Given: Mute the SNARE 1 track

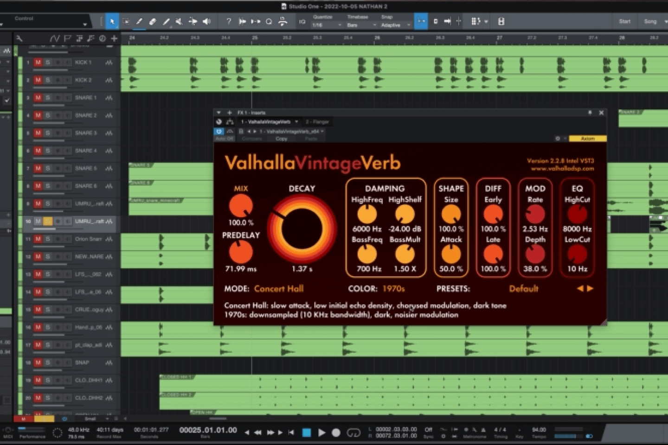Looking at the screenshot, I should 38,98.
